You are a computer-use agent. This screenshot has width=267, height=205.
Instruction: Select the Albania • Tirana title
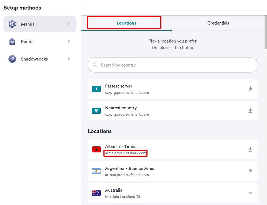click(x=121, y=147)
